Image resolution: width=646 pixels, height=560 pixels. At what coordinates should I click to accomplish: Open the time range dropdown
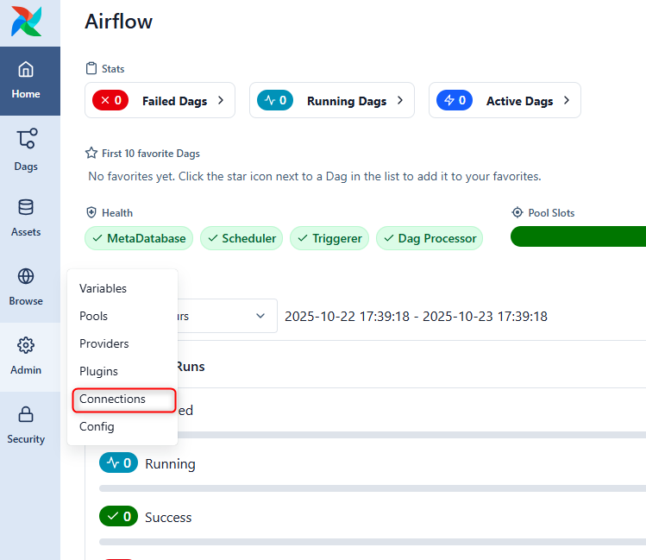(x=228, y=316)
